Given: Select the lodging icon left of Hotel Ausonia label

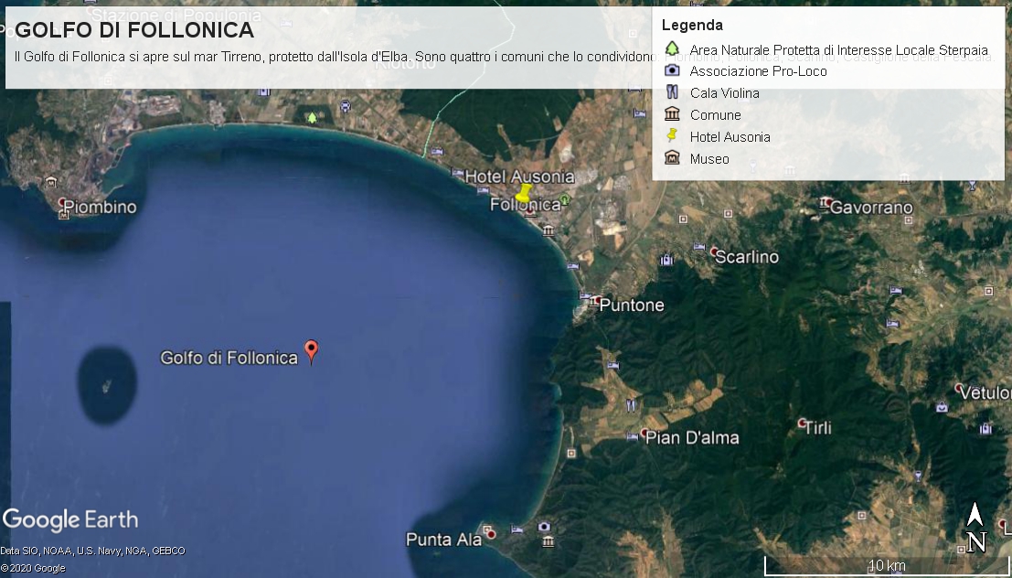Looking at the screenshot, I should (x=458, y=173).
